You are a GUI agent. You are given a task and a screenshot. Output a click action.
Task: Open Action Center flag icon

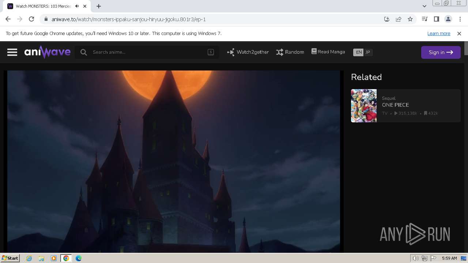pos(433,258)
